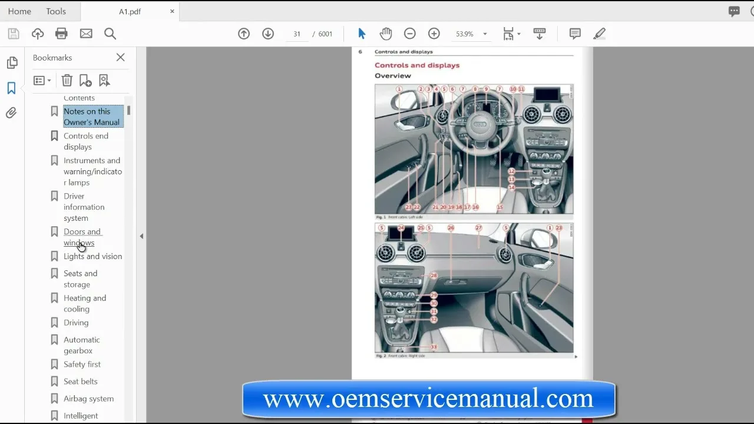Screen dimensions: 754x424
Task: Add a new bookmark icon
Action: [85, 81]
